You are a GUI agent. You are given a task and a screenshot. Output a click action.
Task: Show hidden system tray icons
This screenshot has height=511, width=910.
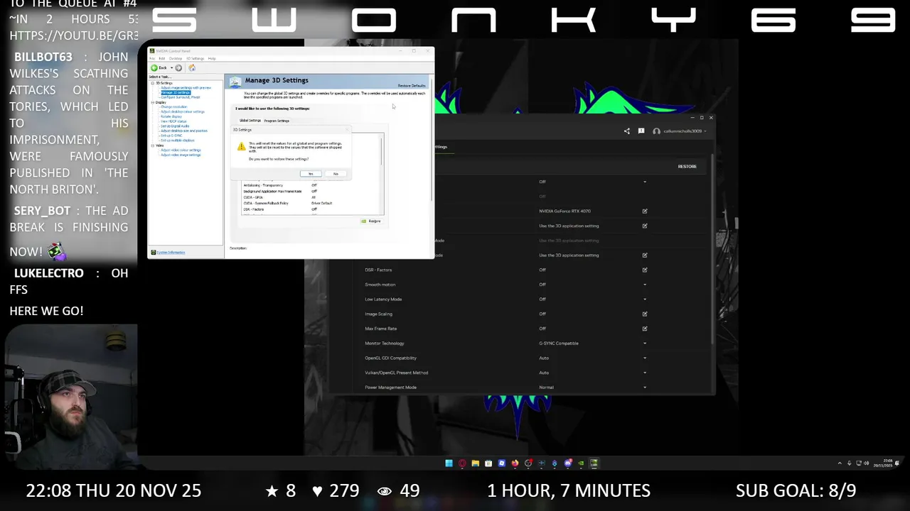point(840,463)
